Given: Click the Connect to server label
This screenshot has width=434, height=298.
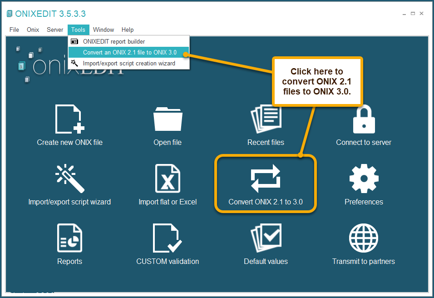Looking at the screenshot, I should point(364,142).
